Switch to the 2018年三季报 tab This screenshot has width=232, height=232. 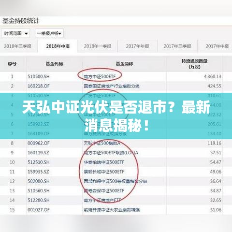[x=18, y=46]
